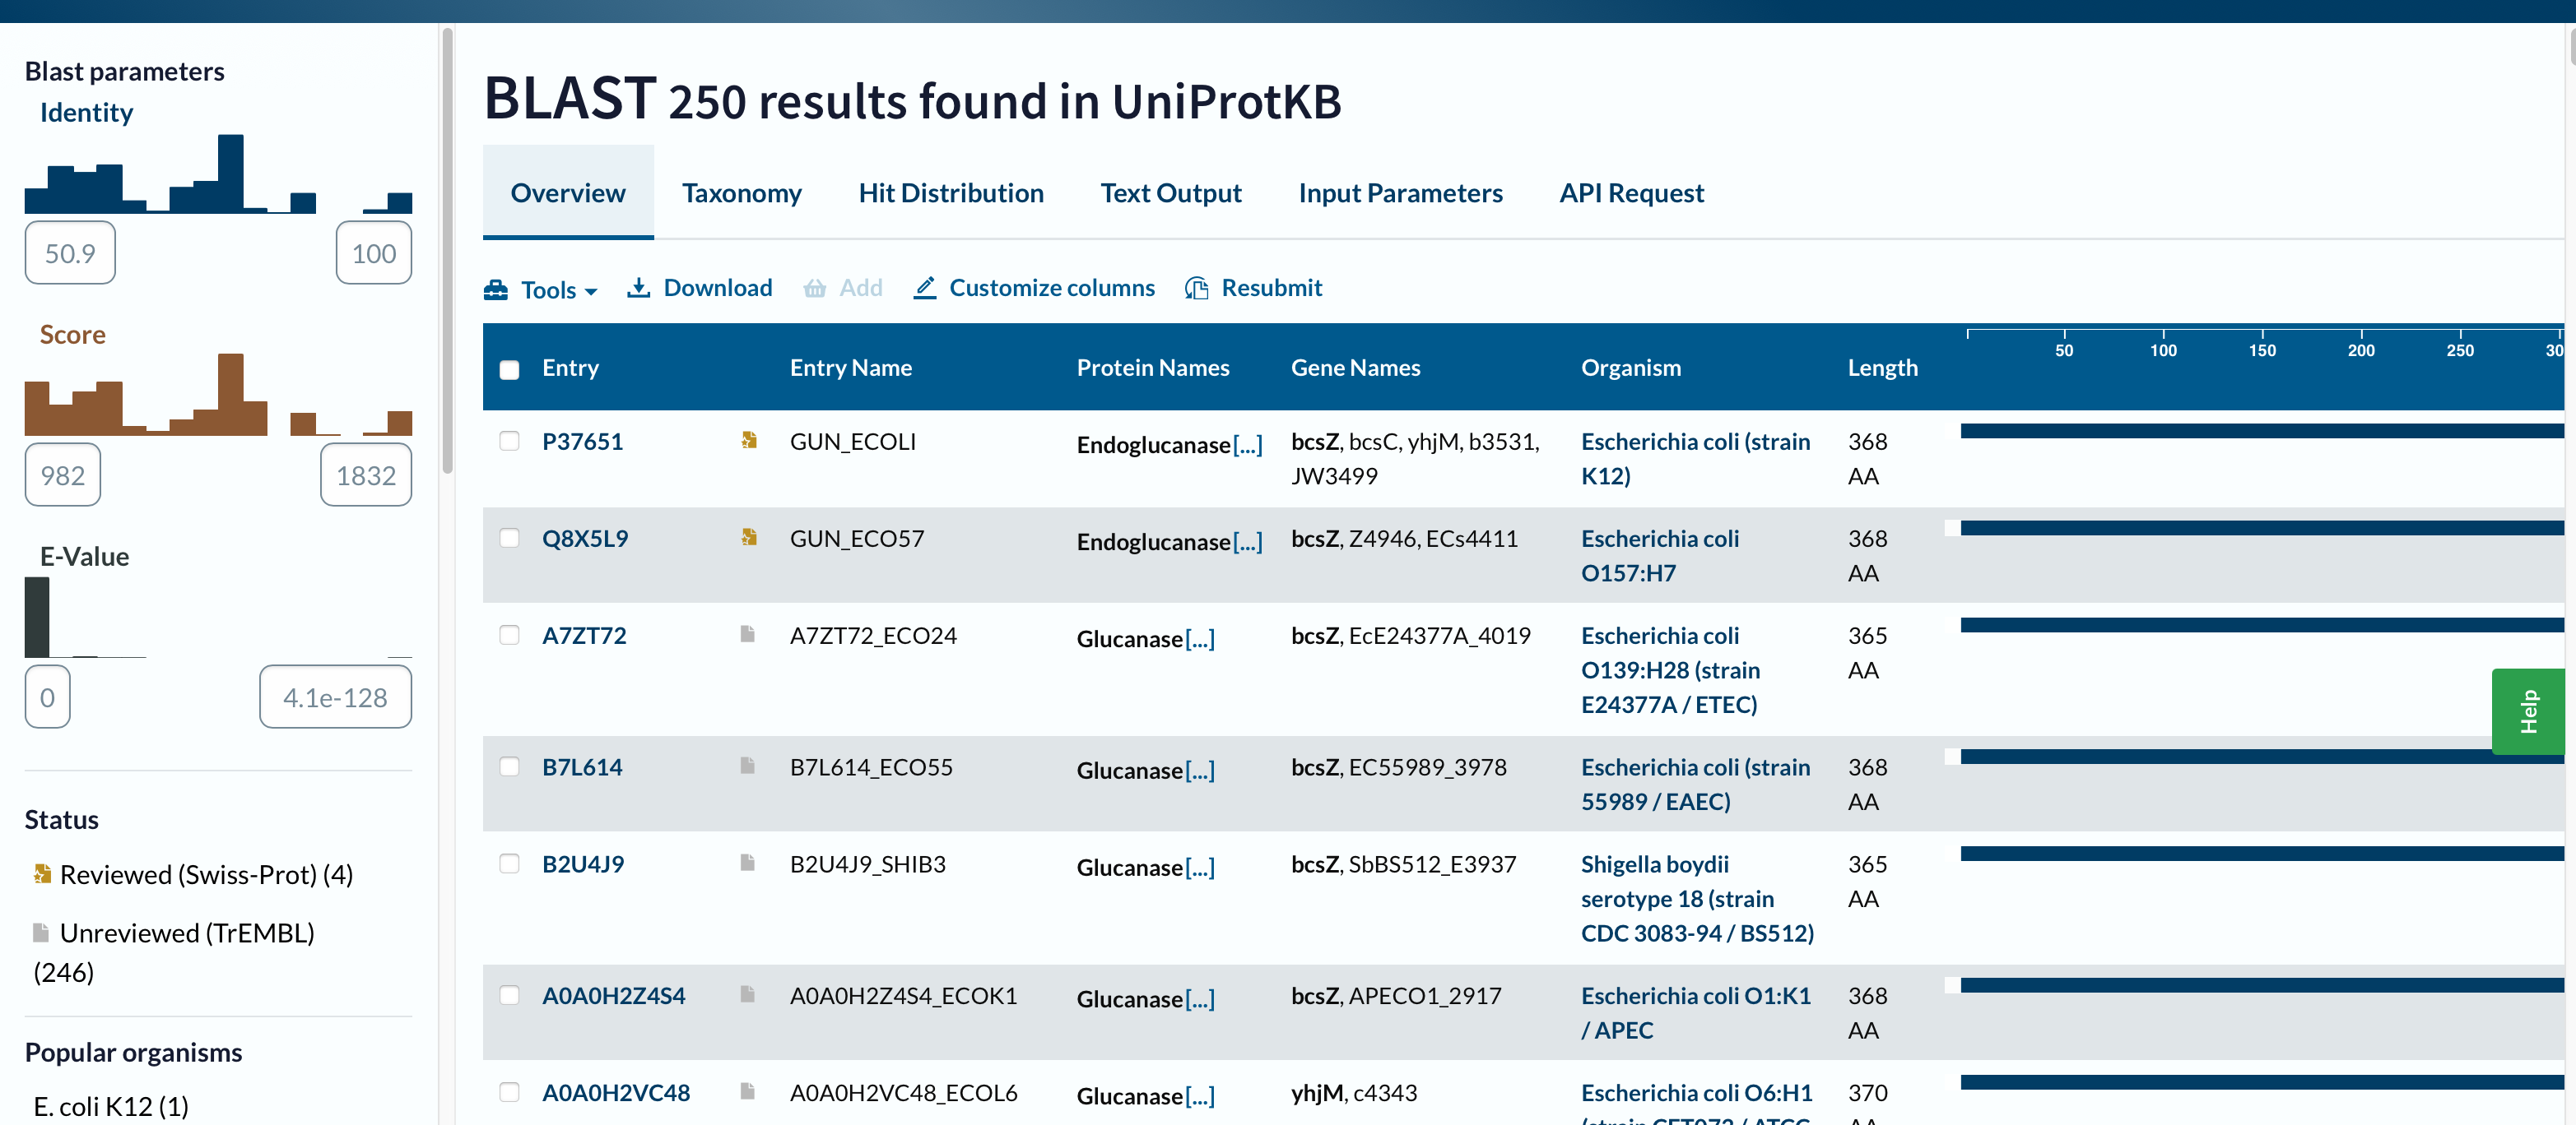
Task: Expand Glucanase protein names for B2U4J9_SHIB3
Action: tap(1200, 868)
